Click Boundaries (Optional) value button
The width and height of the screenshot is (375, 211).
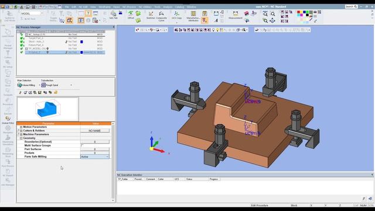point(95,142)
